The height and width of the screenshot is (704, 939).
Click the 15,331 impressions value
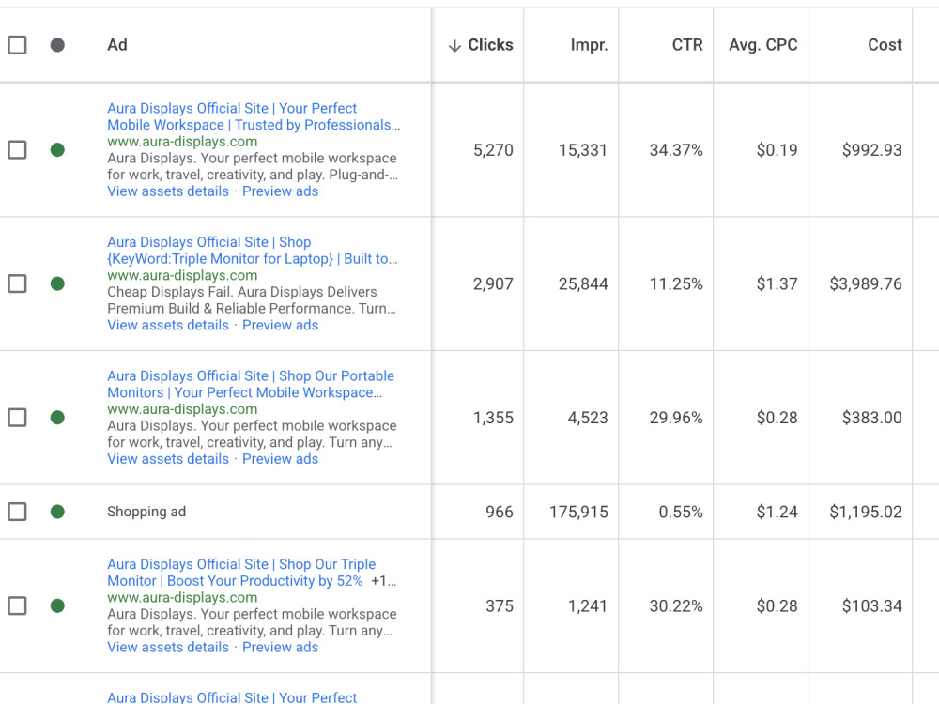pyautogui.click(x=583, y=150)
